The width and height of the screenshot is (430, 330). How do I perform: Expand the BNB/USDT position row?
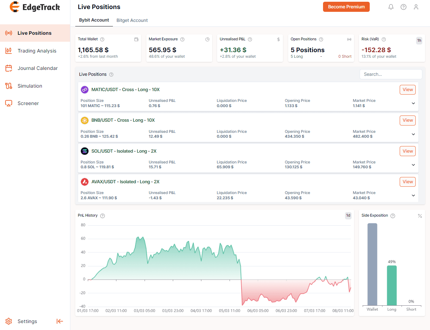(x=413, y=134)
